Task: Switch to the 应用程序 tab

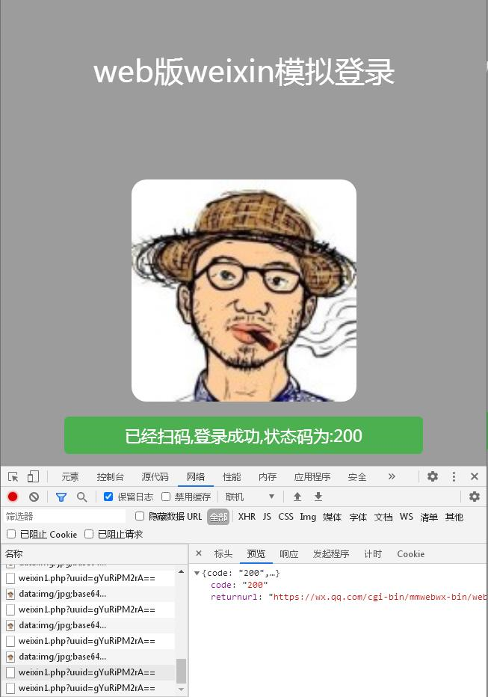Action: click(x=312, y=477)
